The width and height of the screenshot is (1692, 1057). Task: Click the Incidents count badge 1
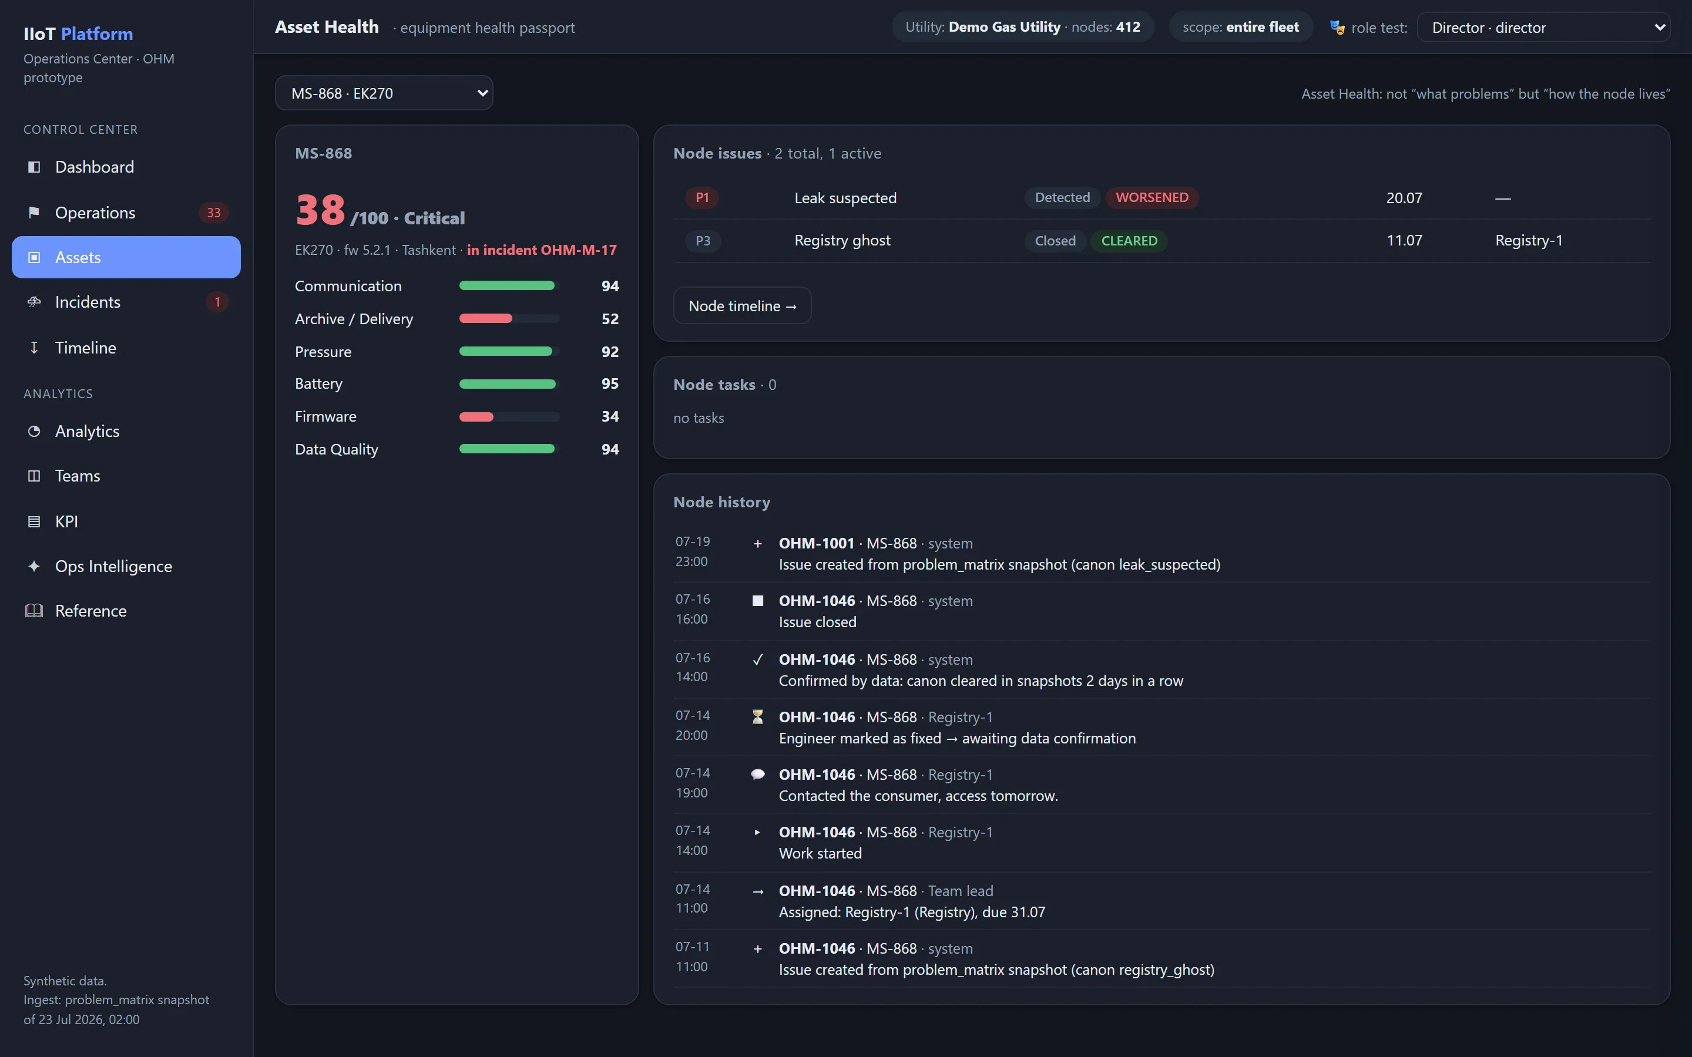coord(217,302)
